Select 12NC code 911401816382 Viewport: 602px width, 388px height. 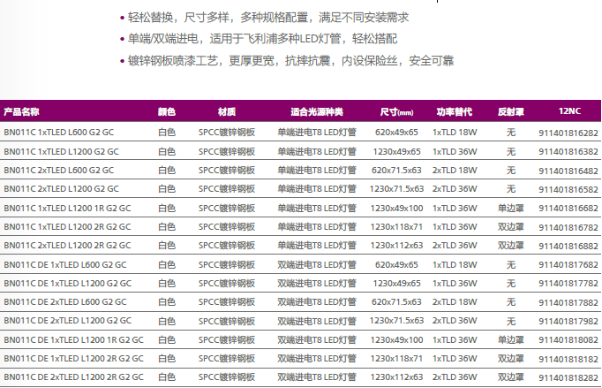(x=568, y=151)
